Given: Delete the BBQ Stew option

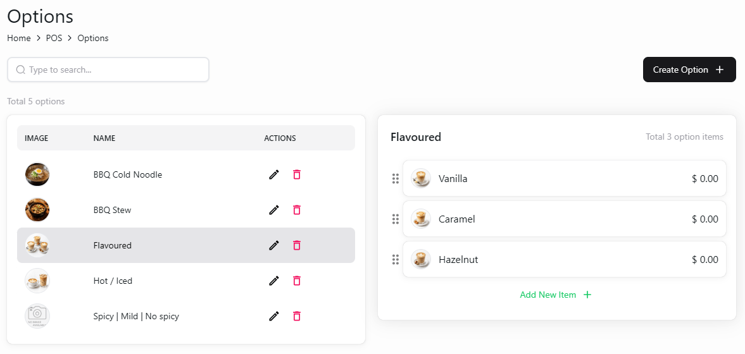Looking at the screenshot, I should [x=297, y=210].
